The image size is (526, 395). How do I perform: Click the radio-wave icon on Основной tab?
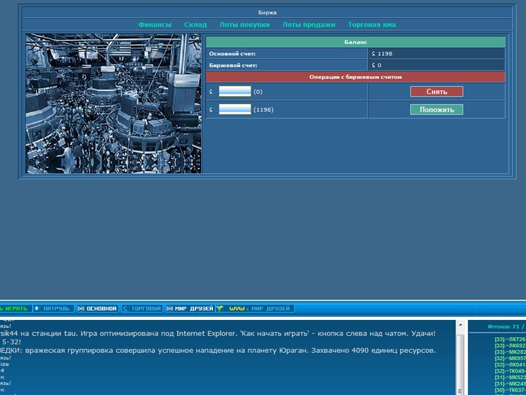[81, 308]
